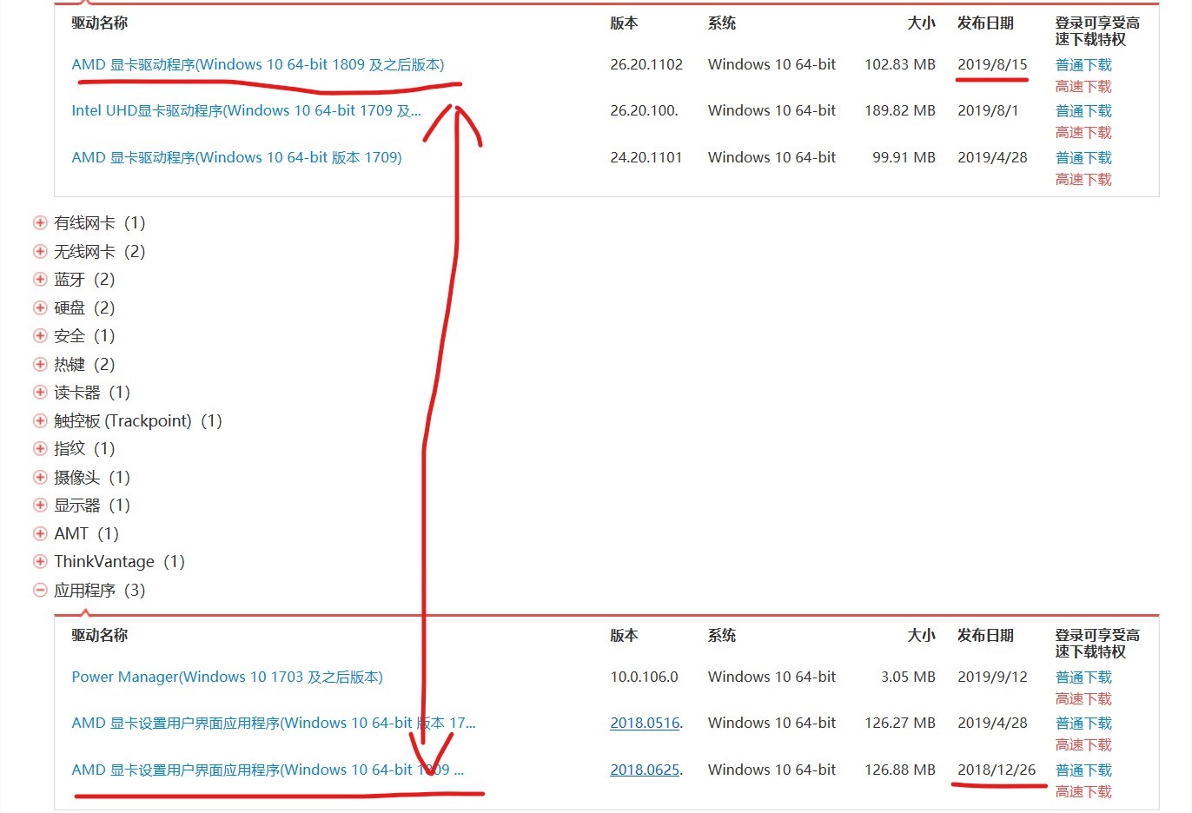This screenshot has width=1192, height=813.
Task: Click 普通下载 for Power Manager
Action: point(1083,677)
